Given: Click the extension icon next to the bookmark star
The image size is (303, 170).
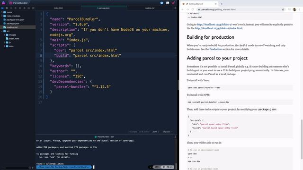Looking at the screenshot, I should click(x=289, y=9).
